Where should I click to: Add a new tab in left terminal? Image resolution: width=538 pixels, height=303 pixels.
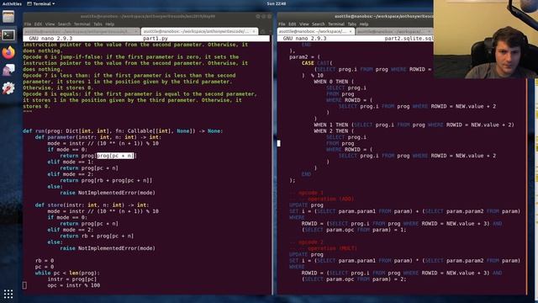(x=263, y=31)
